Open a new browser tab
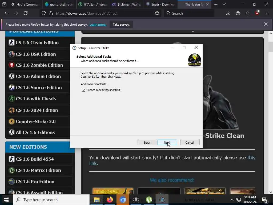Screen dimensions: 273x205 [x=216, y=5]
